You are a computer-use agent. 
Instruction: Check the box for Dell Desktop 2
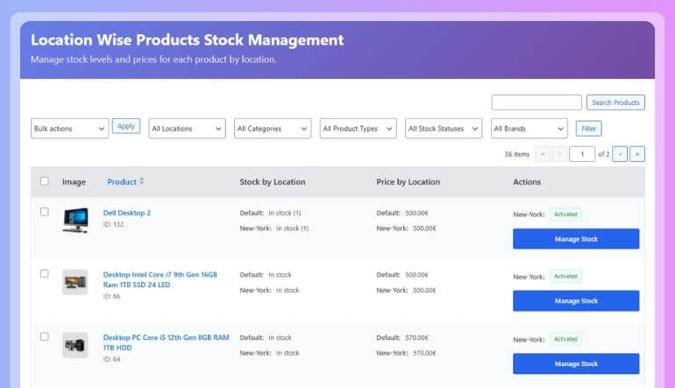(45, 212)
